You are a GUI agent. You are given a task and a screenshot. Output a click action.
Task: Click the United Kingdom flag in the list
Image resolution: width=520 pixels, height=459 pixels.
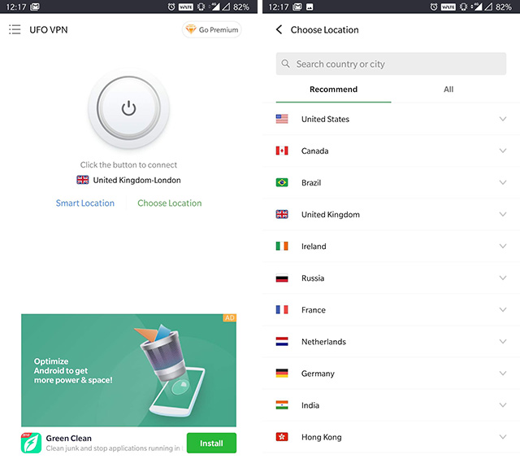(282, 214)
